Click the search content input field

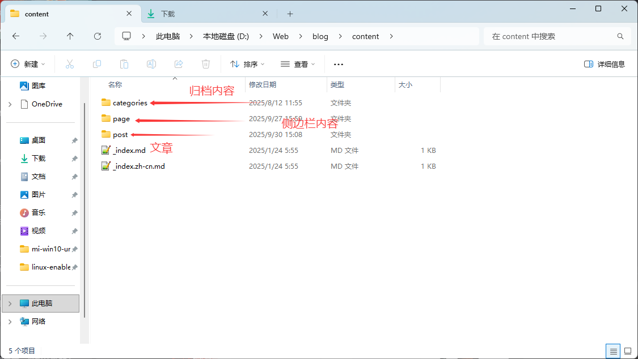pos(550,36)
